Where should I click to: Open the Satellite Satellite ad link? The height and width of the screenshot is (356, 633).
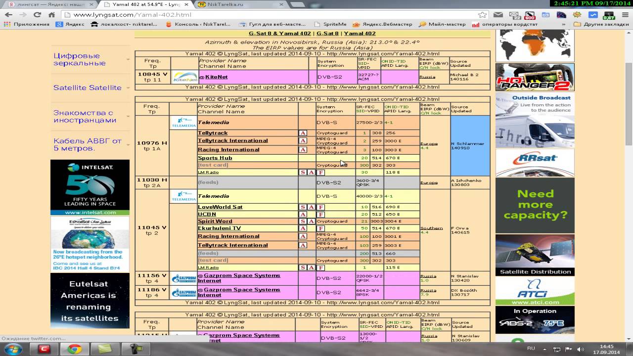click(x=88, y=88)
